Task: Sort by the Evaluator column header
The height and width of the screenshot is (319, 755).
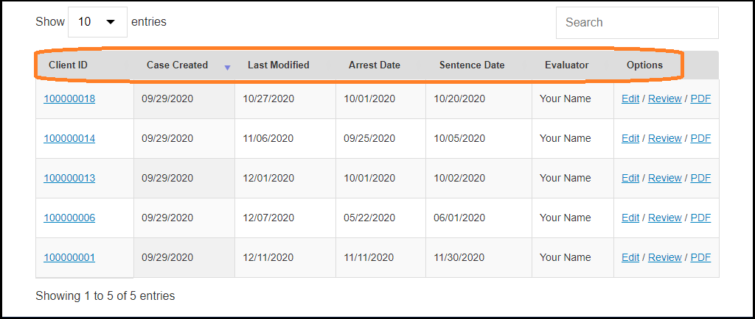Action: pos(566,65)
